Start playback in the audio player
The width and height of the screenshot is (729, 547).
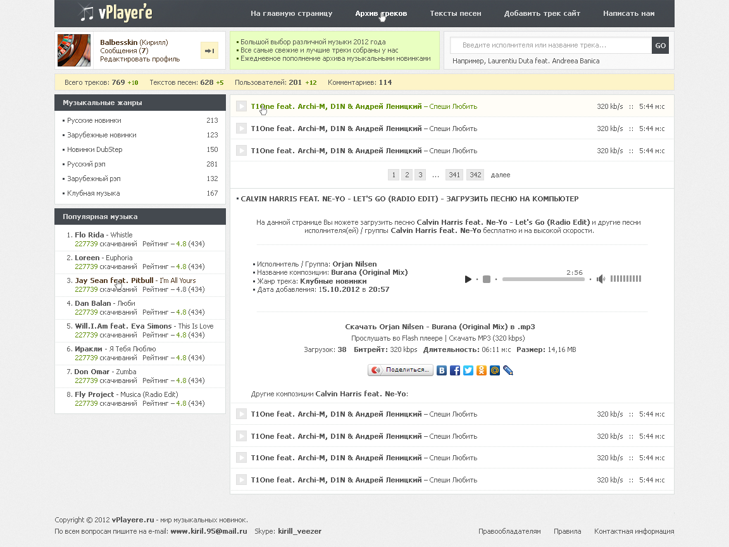point(468,279)
